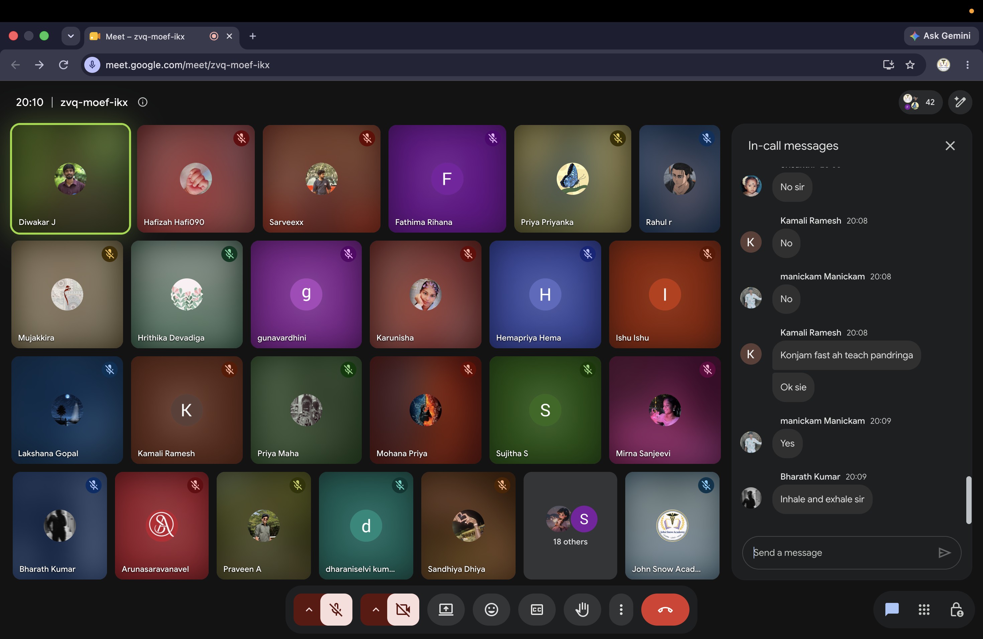Screen dimensions: 983x639
Task: Click the microphone permission icon in address bar
Action: pyautogui.click(x=93, y=65)
